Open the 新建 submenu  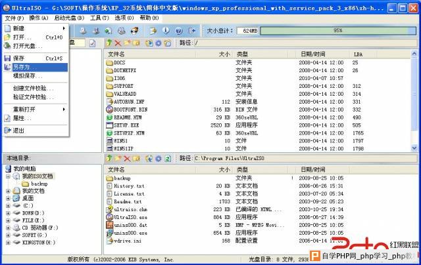[36, 28]
